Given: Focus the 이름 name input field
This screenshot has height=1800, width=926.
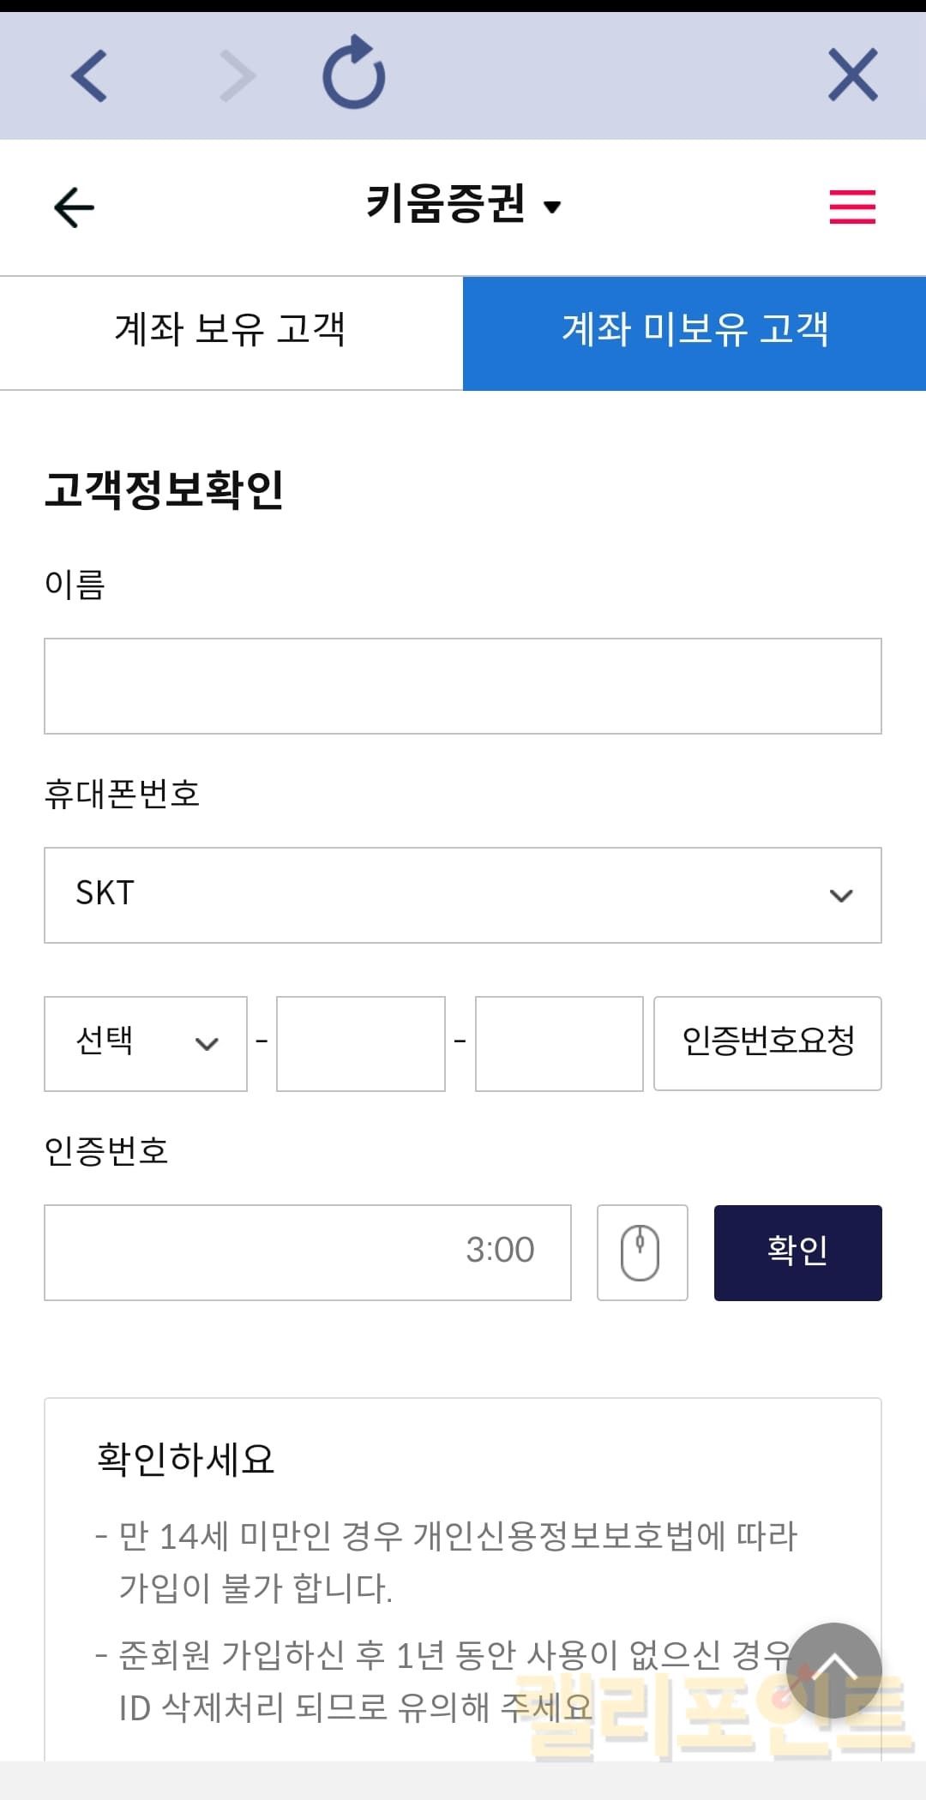Looking at the screenshot, I should pyautogui.click(x=462, y=686).
